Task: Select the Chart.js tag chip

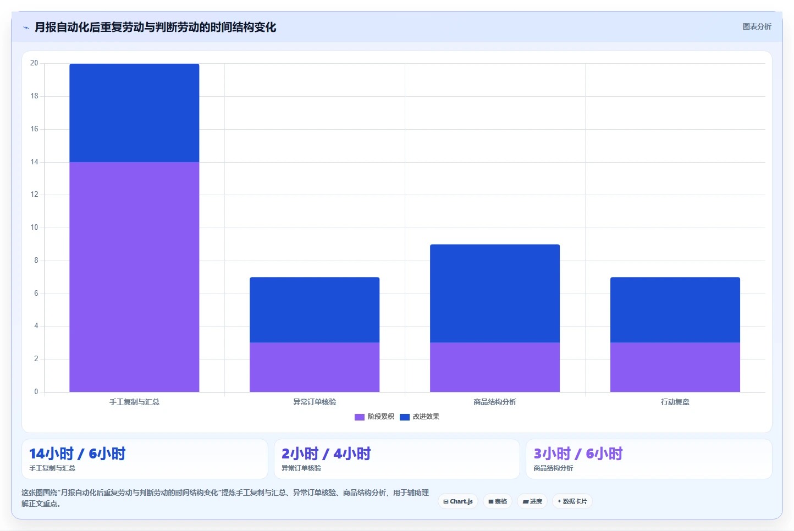Action: 458,501
